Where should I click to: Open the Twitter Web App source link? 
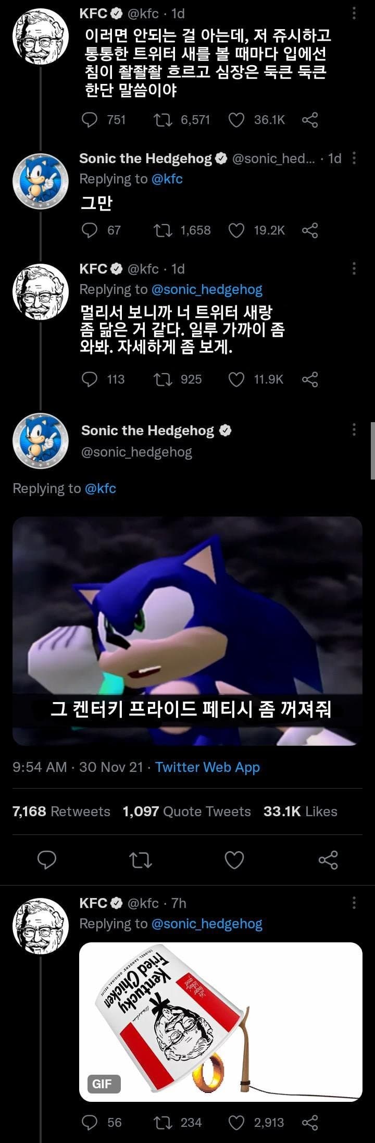[207, 767]
